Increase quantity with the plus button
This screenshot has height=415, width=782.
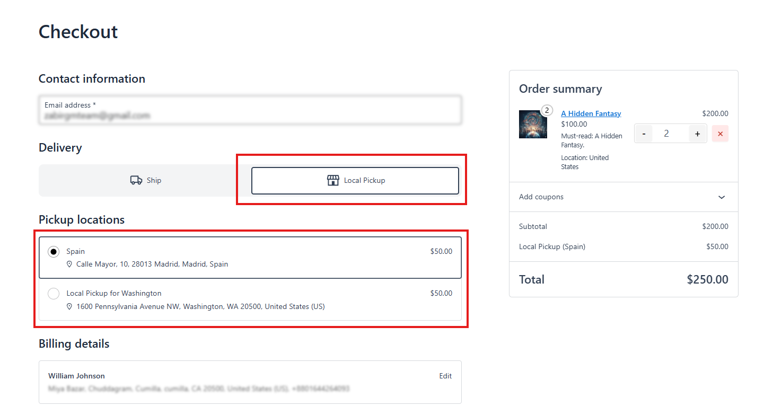(x=698, y=134)
